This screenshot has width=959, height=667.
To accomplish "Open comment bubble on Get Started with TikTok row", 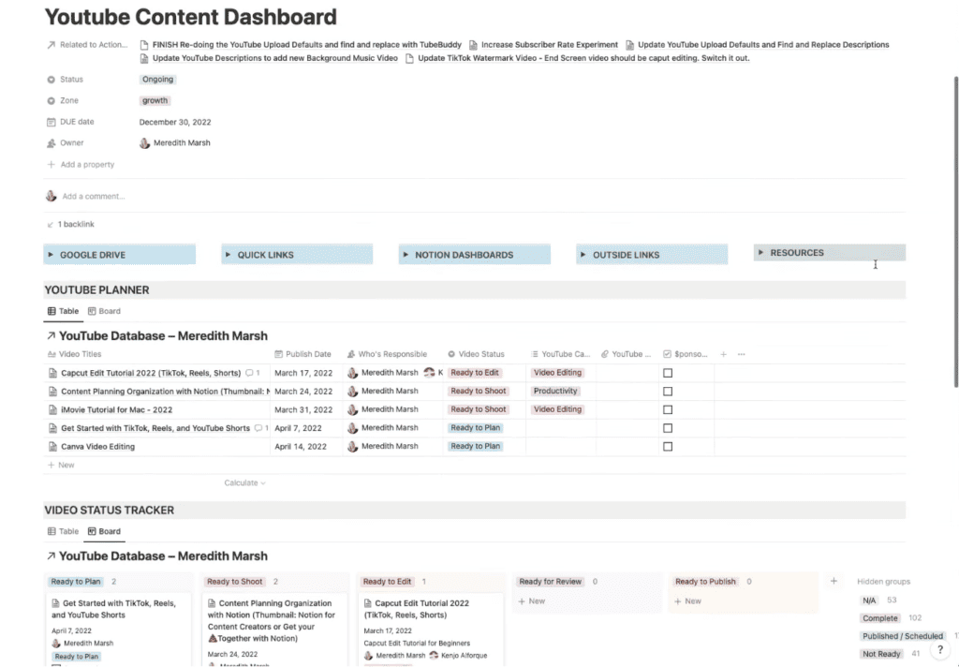I will click(x=258, y=428).
